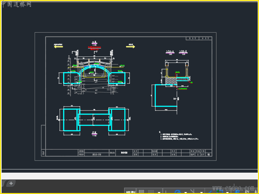Click the blue annotation visibility icon
The width and height of the screenshot is (259, 194).
(238, 191)
